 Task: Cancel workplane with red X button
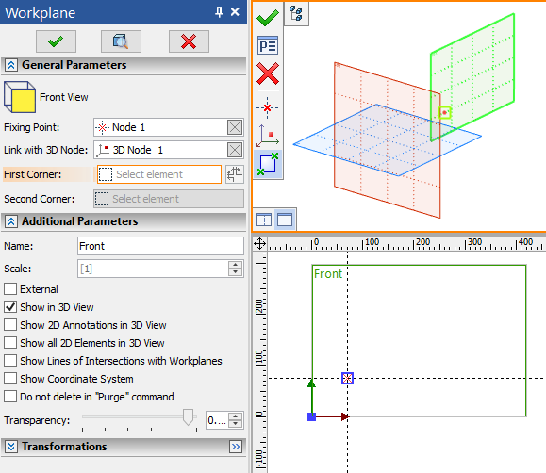point(189,41)
